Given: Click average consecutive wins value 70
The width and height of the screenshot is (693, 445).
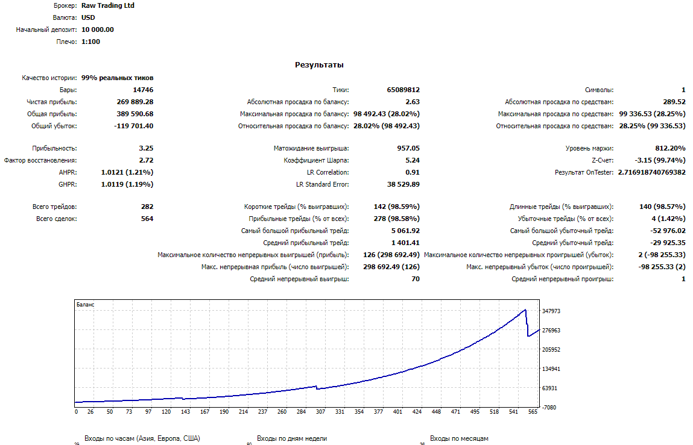Looking at the screenshot, I should [416, 279].
